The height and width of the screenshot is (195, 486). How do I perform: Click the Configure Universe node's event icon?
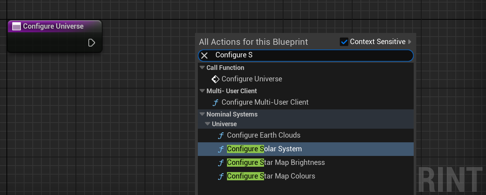(x=17, y=26)
